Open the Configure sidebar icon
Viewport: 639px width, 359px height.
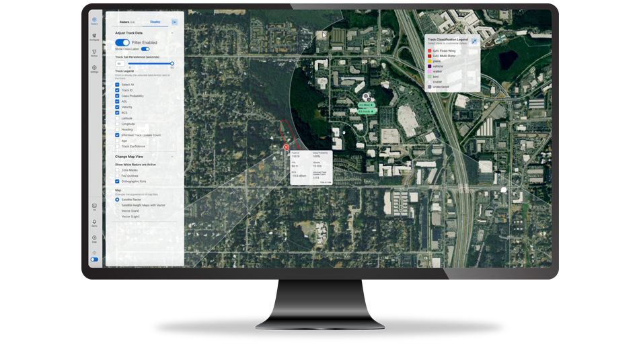pyautogui.click(x=94, y=37)
